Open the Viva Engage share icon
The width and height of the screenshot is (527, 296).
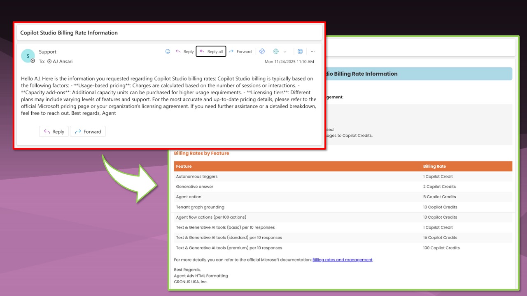click(262, 51)
